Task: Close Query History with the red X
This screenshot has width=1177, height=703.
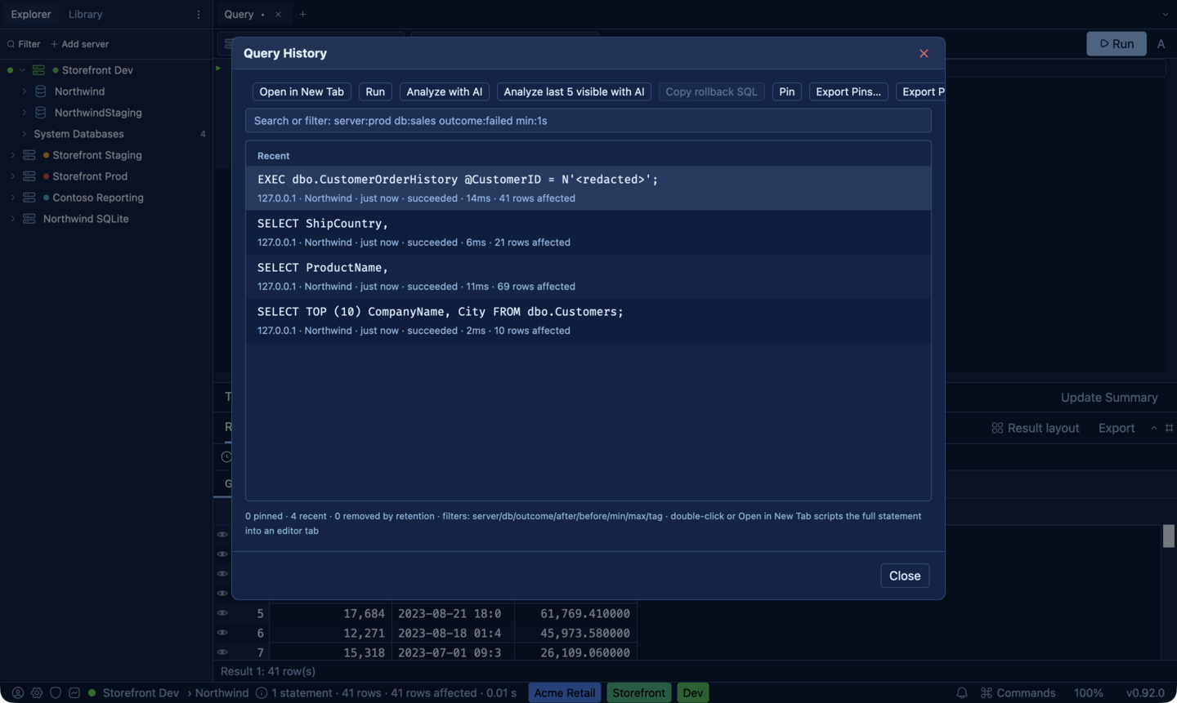Action: point(924,53)
